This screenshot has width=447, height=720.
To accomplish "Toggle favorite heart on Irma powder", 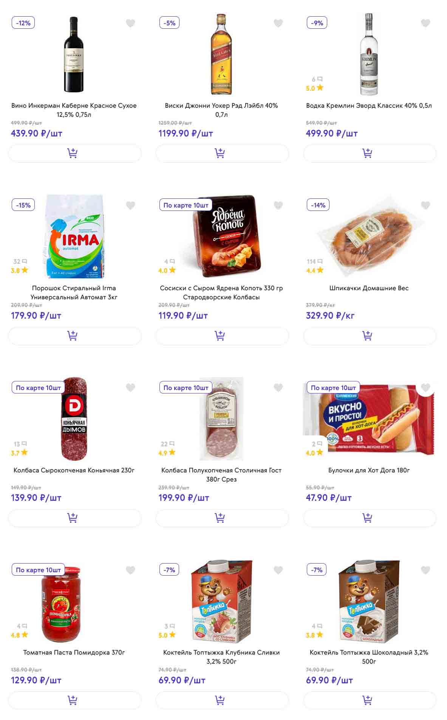I will (130, 206).
